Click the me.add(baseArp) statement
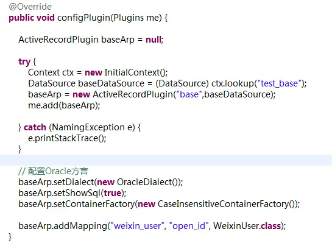 pyautogui.click(x=64, y=105)
